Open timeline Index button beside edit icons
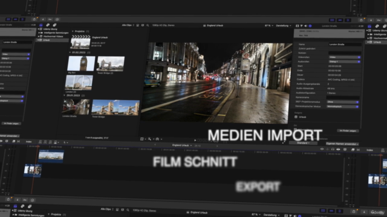This screenshot has height=217, width=387. [28, 142]
